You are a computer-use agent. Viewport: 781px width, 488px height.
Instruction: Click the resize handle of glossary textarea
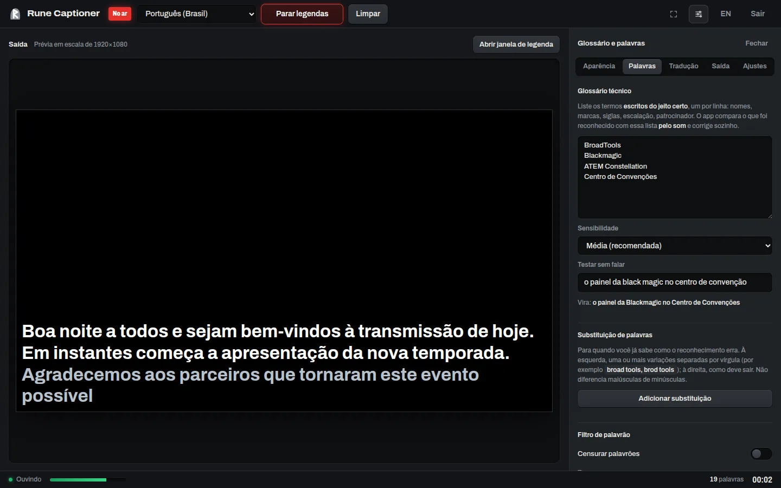(769, 215)
